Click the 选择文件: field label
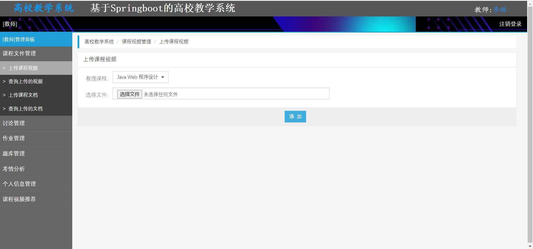 97,95
